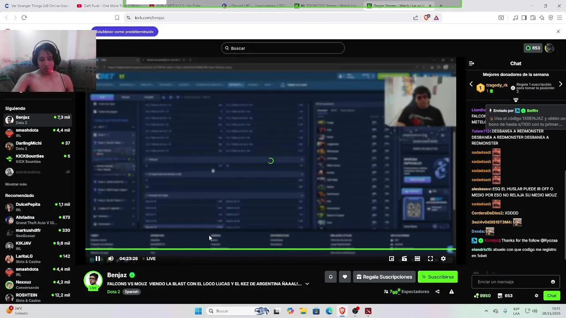Viewport: 566px width, 318px height.
Task: Open Brave Leo AI sparkle icon
Action: click(x=542, y=18)
